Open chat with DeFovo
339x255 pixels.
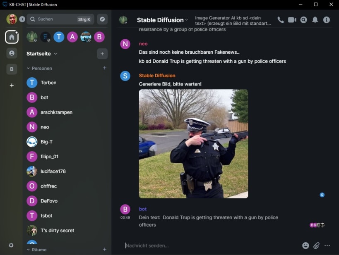pos(67,201)
